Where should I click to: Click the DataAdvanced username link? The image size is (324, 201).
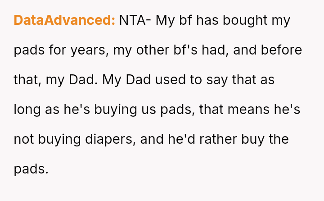point(64,20)
